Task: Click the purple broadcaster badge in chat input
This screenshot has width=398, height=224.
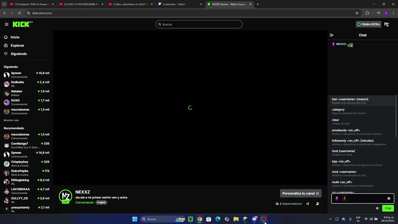Action: point(337,198)
